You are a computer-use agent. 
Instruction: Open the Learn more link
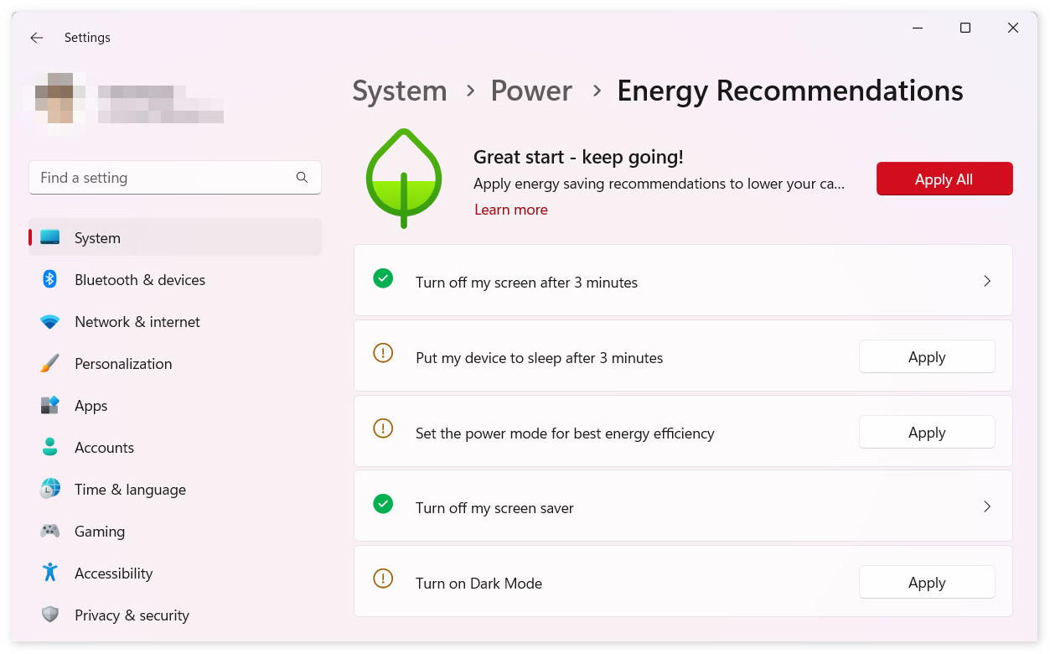point(510,210)
